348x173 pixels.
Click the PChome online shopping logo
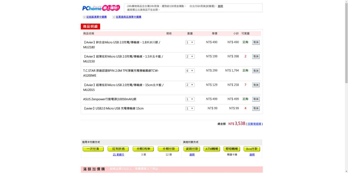tap(101, 8)
